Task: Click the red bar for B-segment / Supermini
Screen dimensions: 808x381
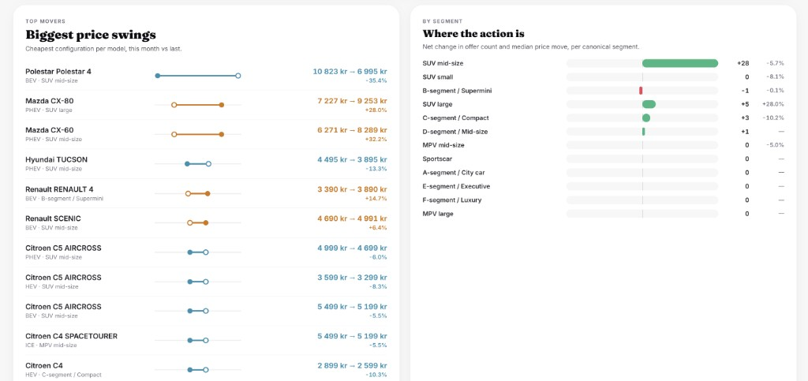Action: (x=641, y=91)
